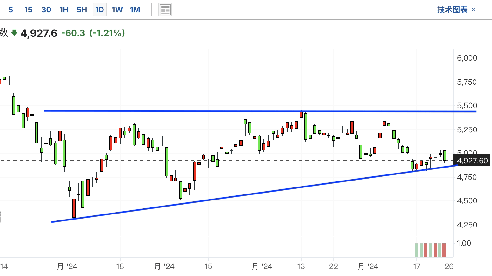492x276 pixels.
Task: Click the 15 date axis label
Action: (x=208, y=266)
